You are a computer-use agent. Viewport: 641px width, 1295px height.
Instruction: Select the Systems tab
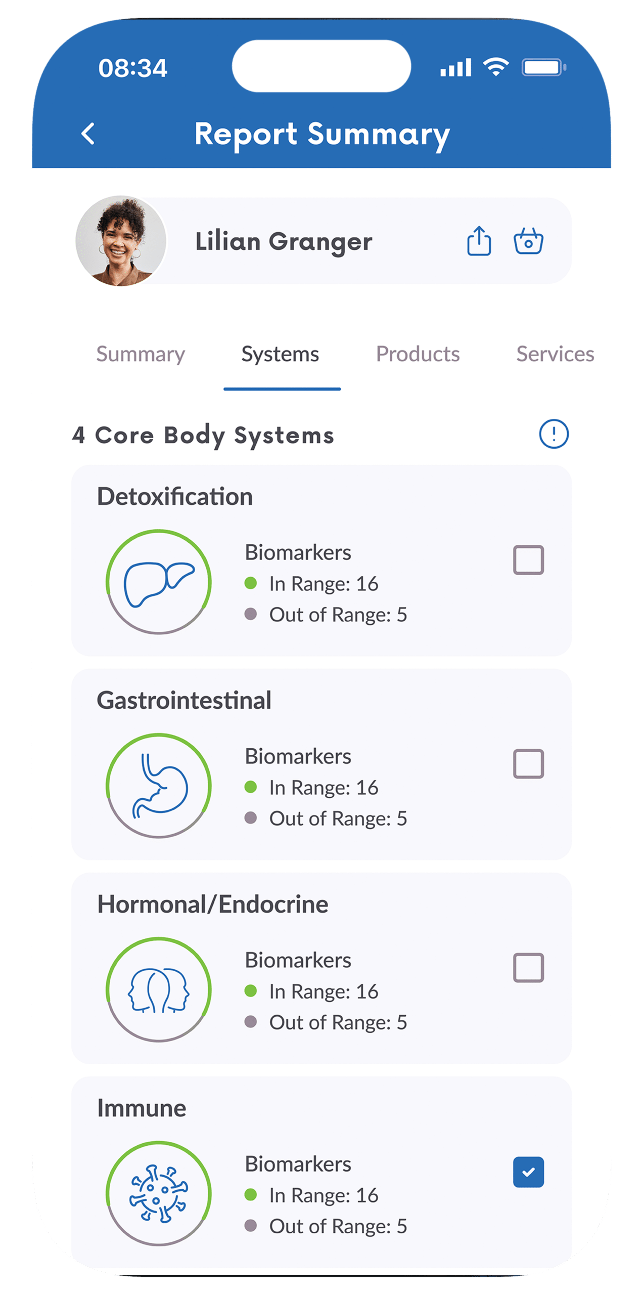pos(281,354)
